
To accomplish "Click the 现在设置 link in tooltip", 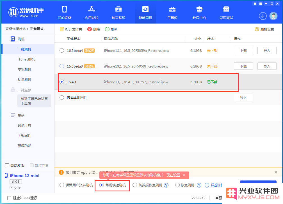I will point(173,175).
